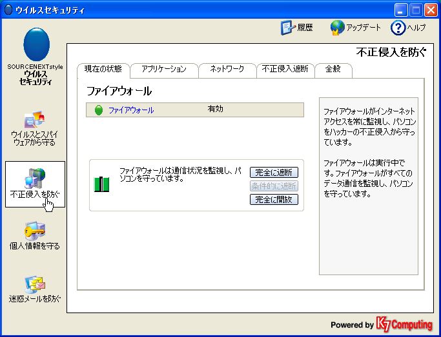The width and height of the screenshot is (441, 337).
Task: Click the green firewall status indicator
Action: coord(98,110)
